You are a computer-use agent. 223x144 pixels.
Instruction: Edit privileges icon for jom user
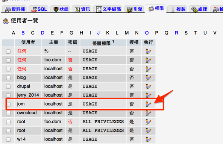point(148,104)
